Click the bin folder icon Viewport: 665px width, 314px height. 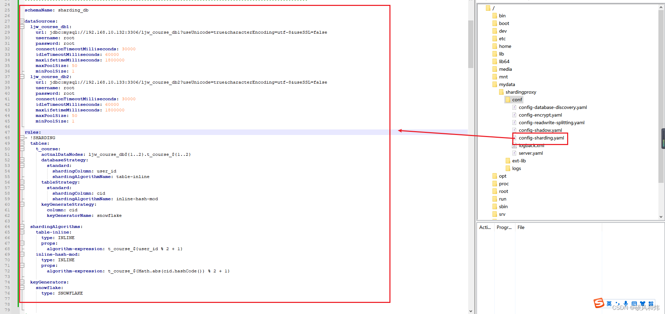point(495,16)
